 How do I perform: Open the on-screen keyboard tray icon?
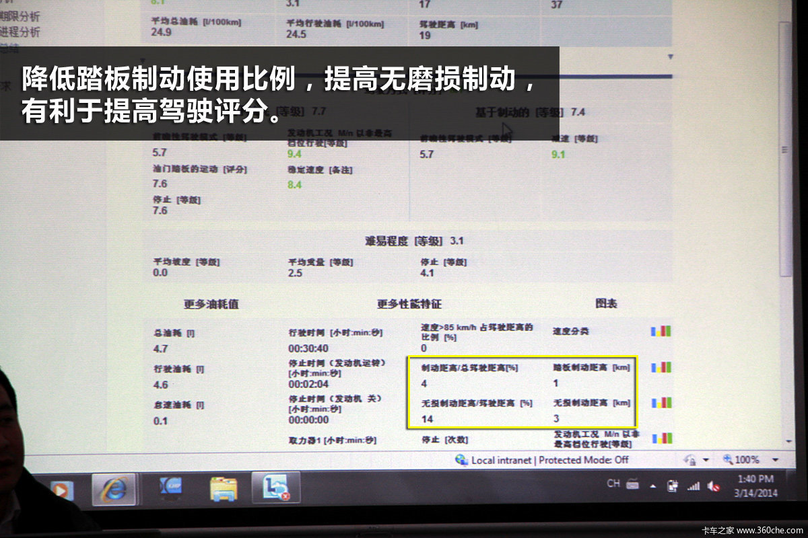[632, 484]
